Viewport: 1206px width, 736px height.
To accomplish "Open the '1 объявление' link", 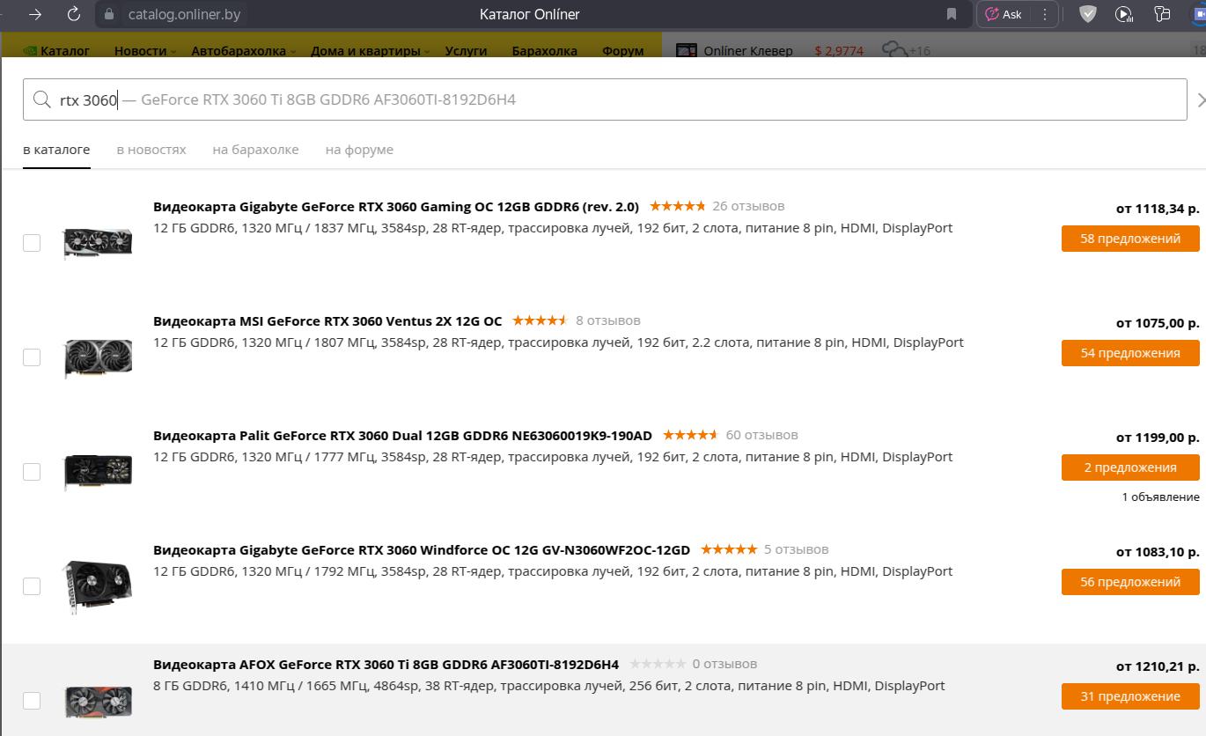I will pyautogui.click(x=1160, y=497).
